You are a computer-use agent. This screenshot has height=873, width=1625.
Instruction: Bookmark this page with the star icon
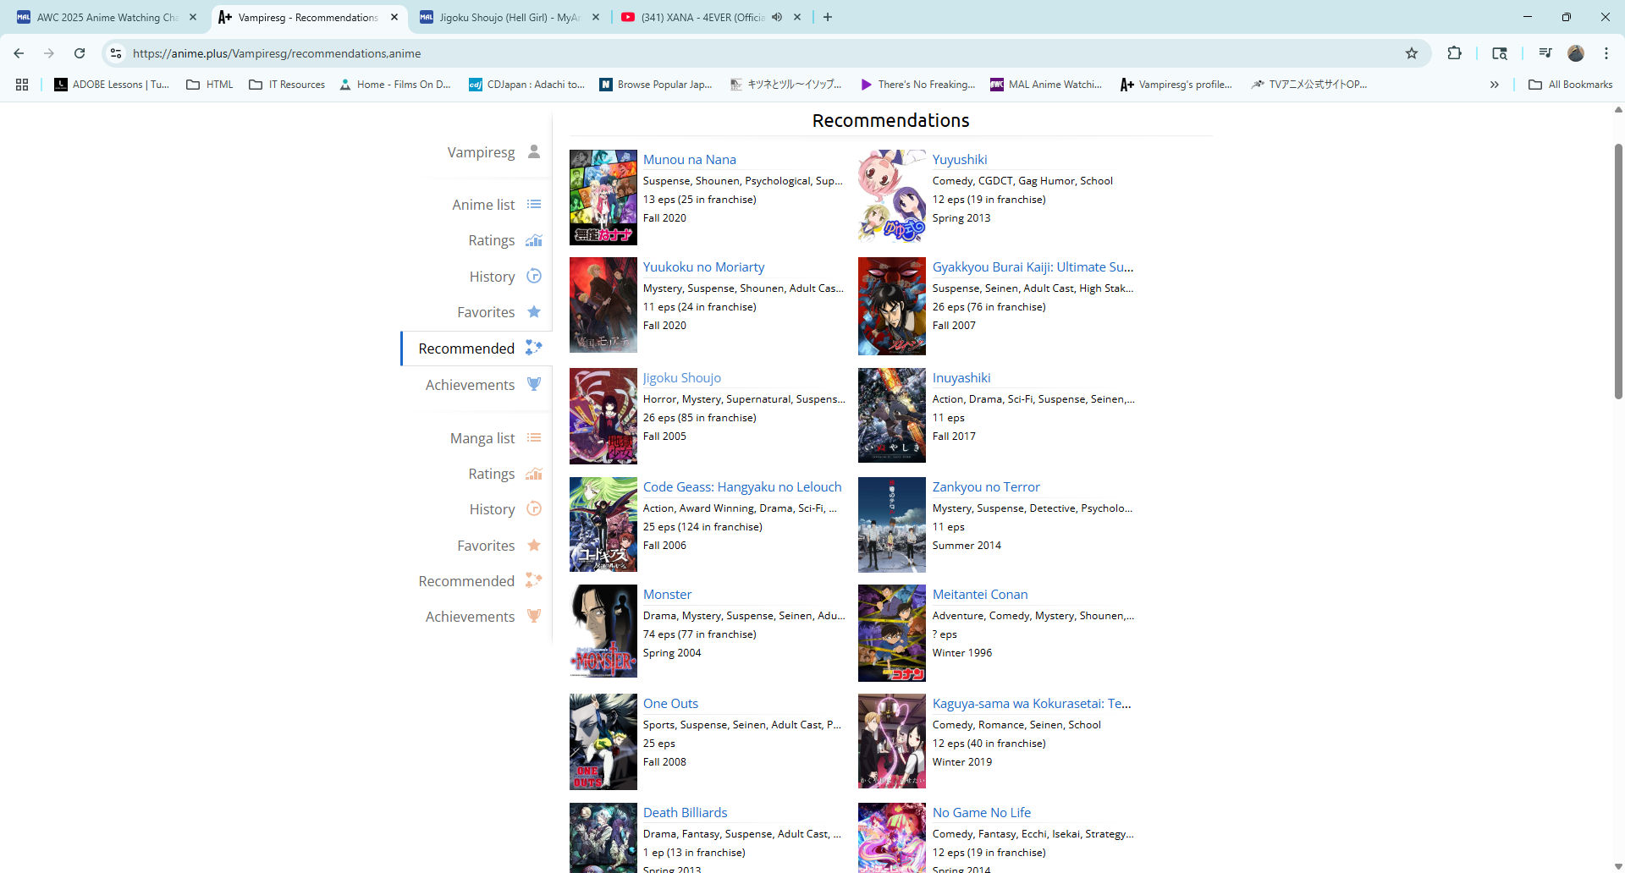coord(1411,53)
